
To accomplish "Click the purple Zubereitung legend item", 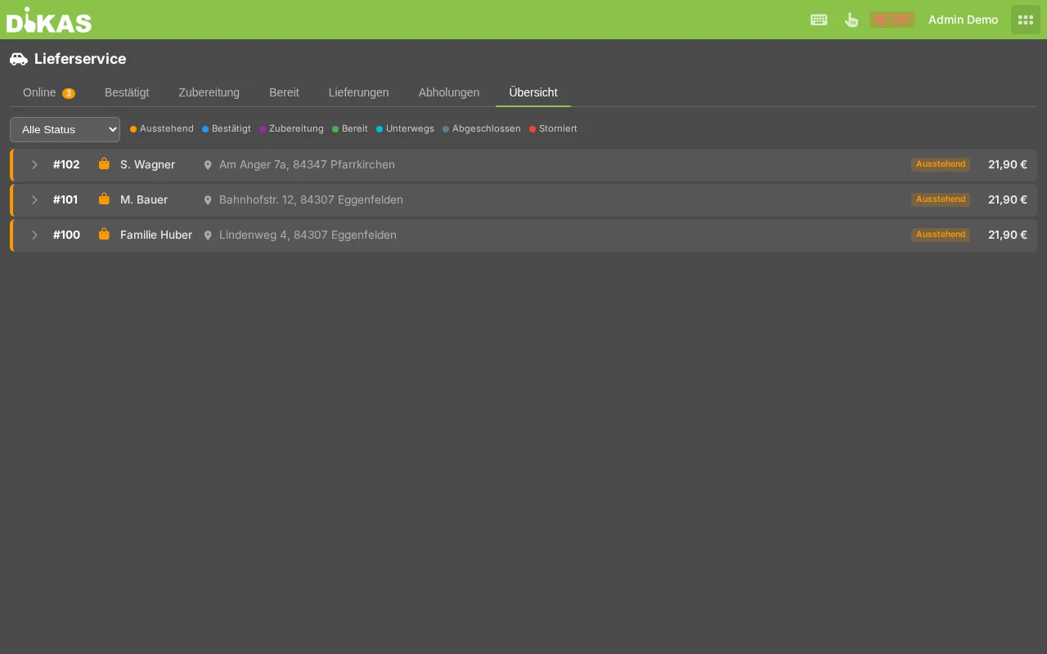I will (292, 129).
